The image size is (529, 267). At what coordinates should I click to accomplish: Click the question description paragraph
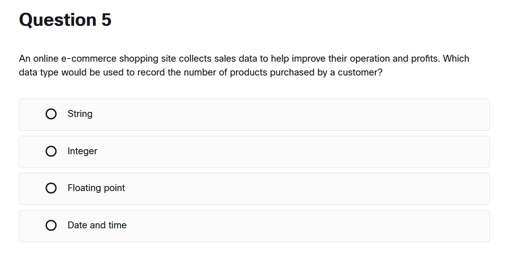pyautogui.click(x=244, y=65)
